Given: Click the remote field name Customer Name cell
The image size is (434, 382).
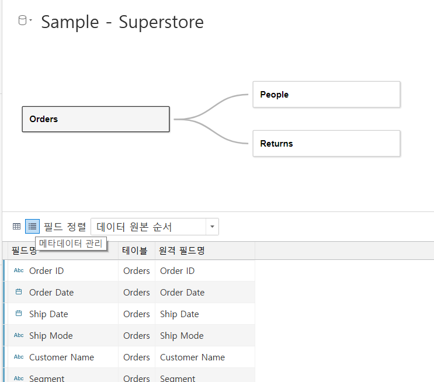Looking at the screenshot, I should (x=205, y=357).
